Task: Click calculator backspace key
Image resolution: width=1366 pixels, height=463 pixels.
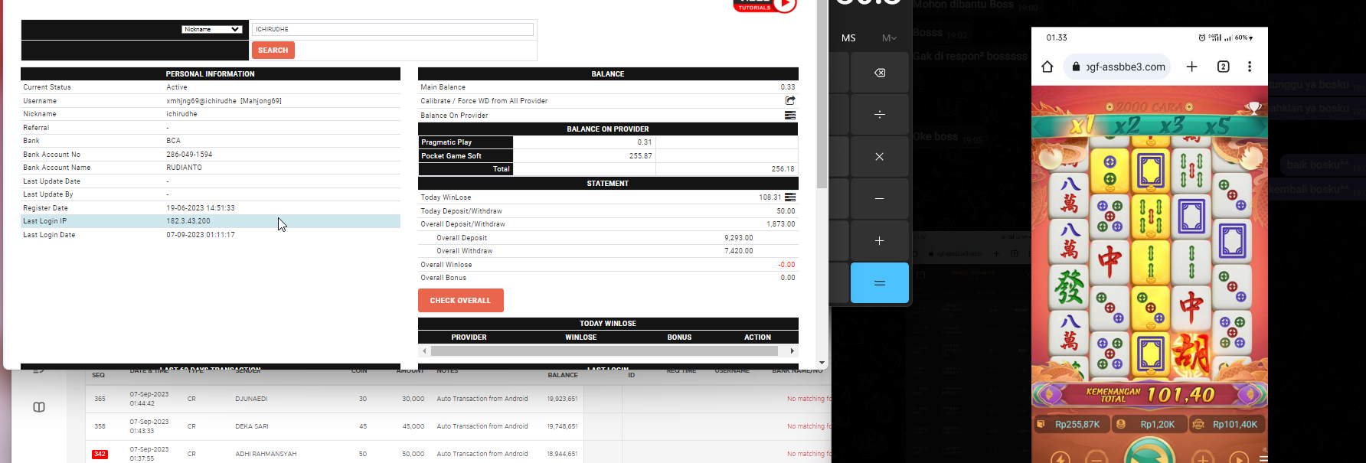Action: click(880, 73)
